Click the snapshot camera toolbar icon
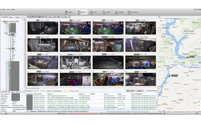The height and width of the screenshot is (123, 201). pyautogui.click(x=54, y=17)
